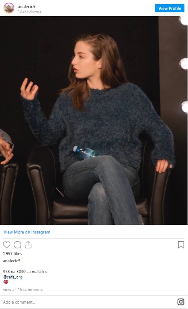Screen dimensions: 188x309
Task: Click the 12.2k followers text
Action: pyautogui.click(x=30, y=11)
